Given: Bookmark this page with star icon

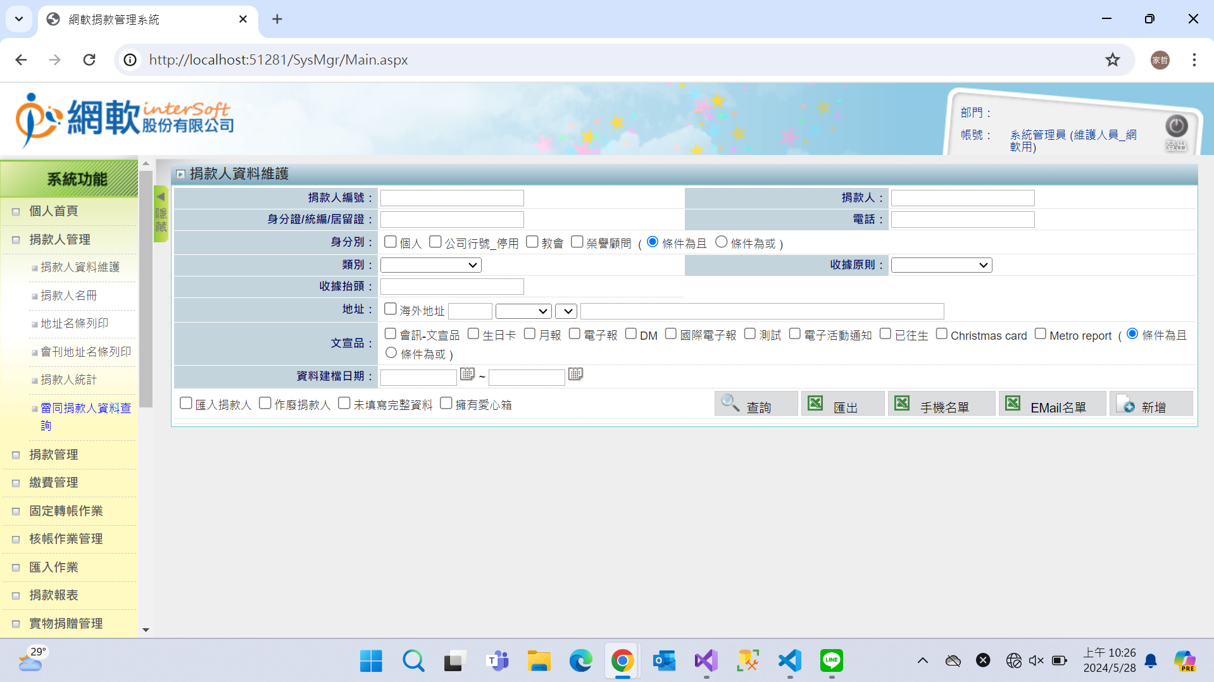Looking at the screenshot, I should [1112, 60].
